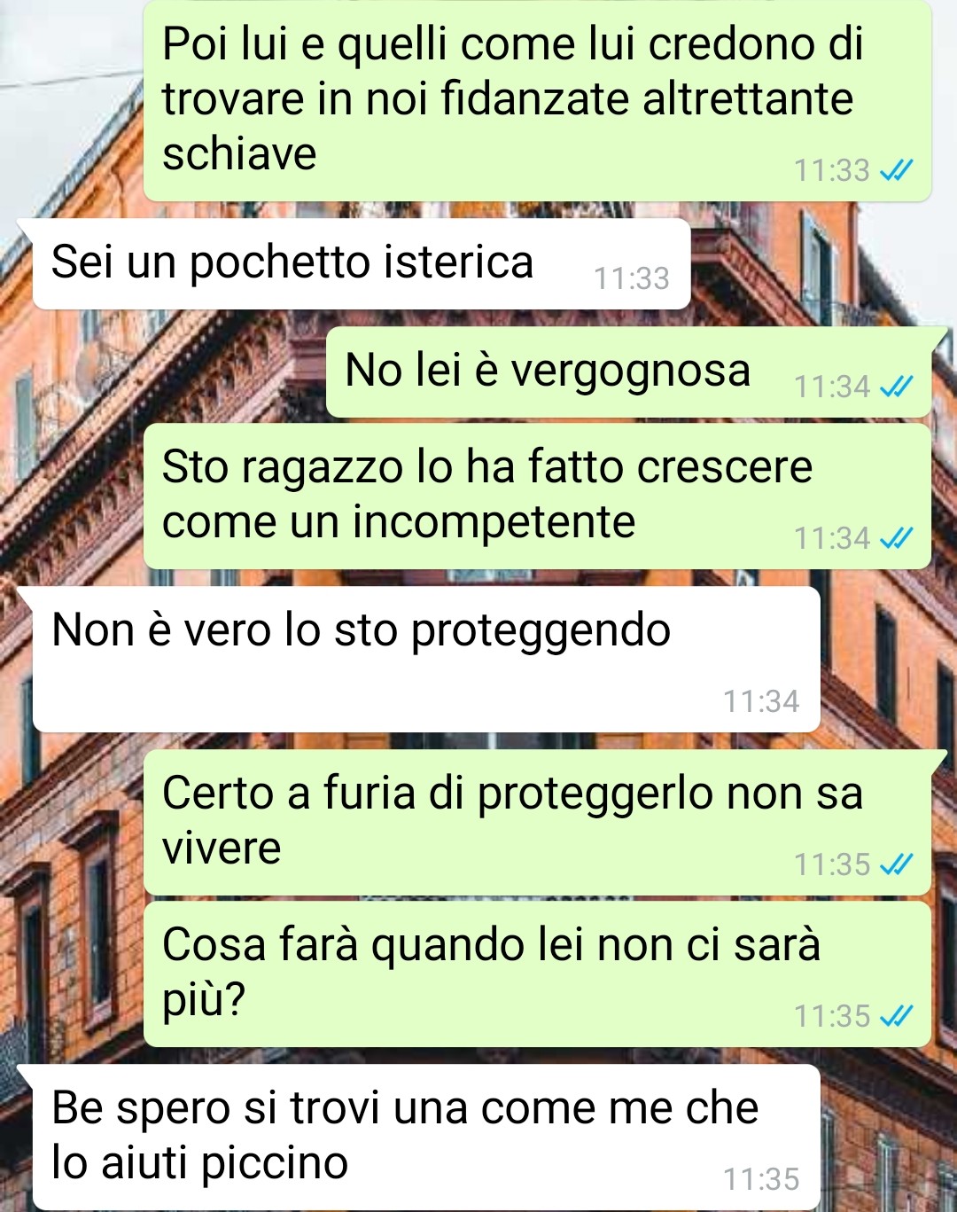The height and width of the screenshot is (1212, 957).
Task: Tap the read receipt ticks on 'altrettante schiave' message
Action: point(896,169)
